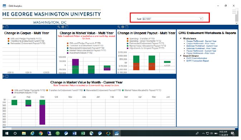Open Corpus Rollforward - Prior Years worksheet
This screenshot has width=241, height=140.
click(x=201, y=43)
